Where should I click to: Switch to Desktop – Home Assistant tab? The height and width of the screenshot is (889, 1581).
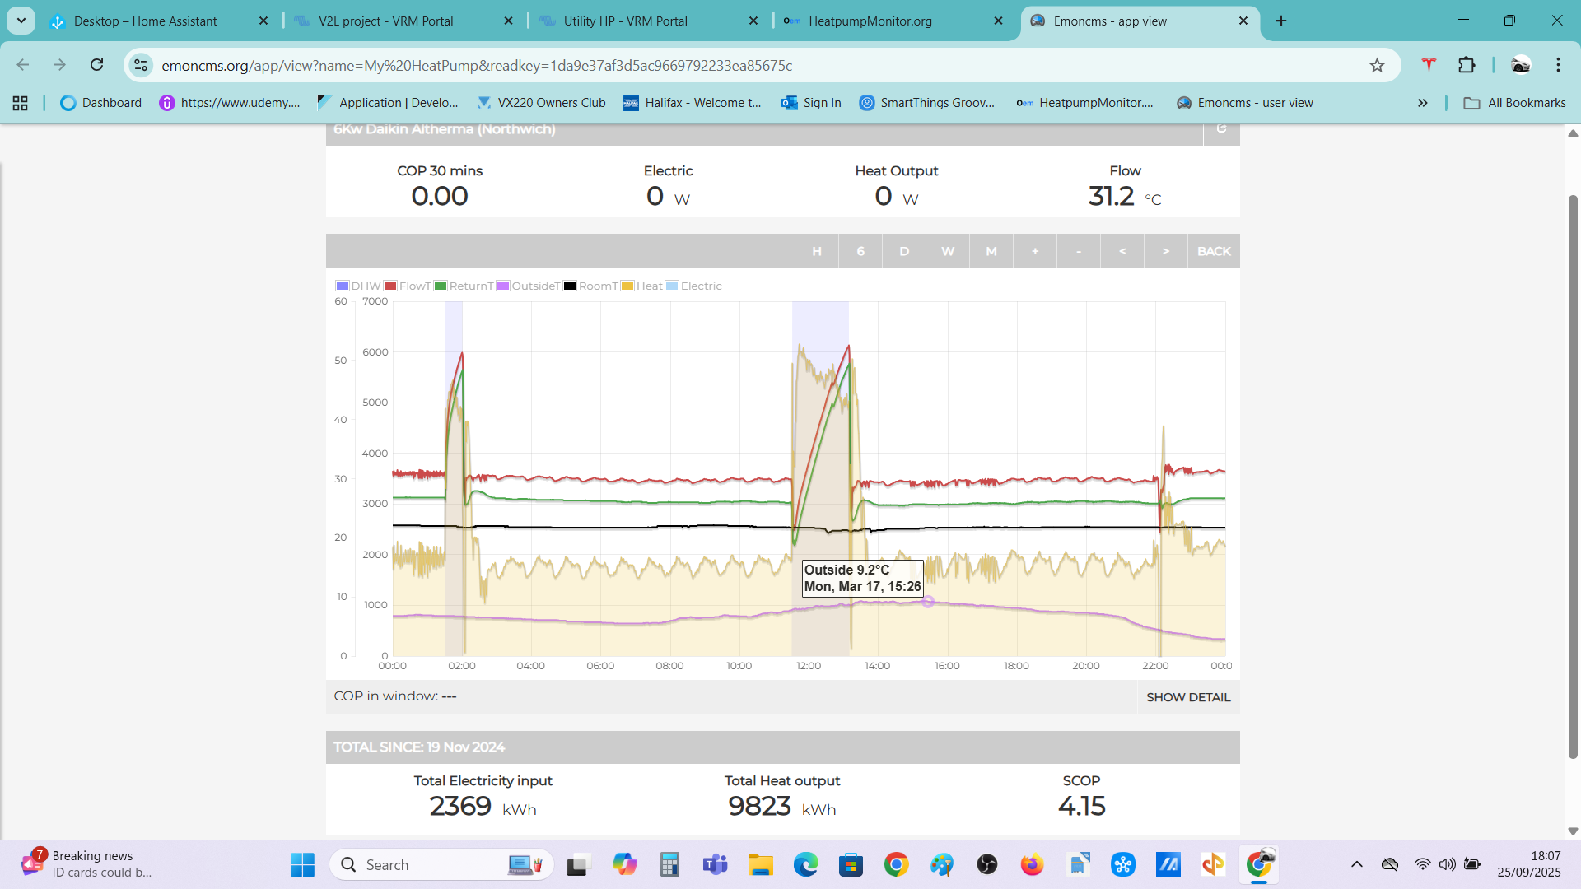146,21
